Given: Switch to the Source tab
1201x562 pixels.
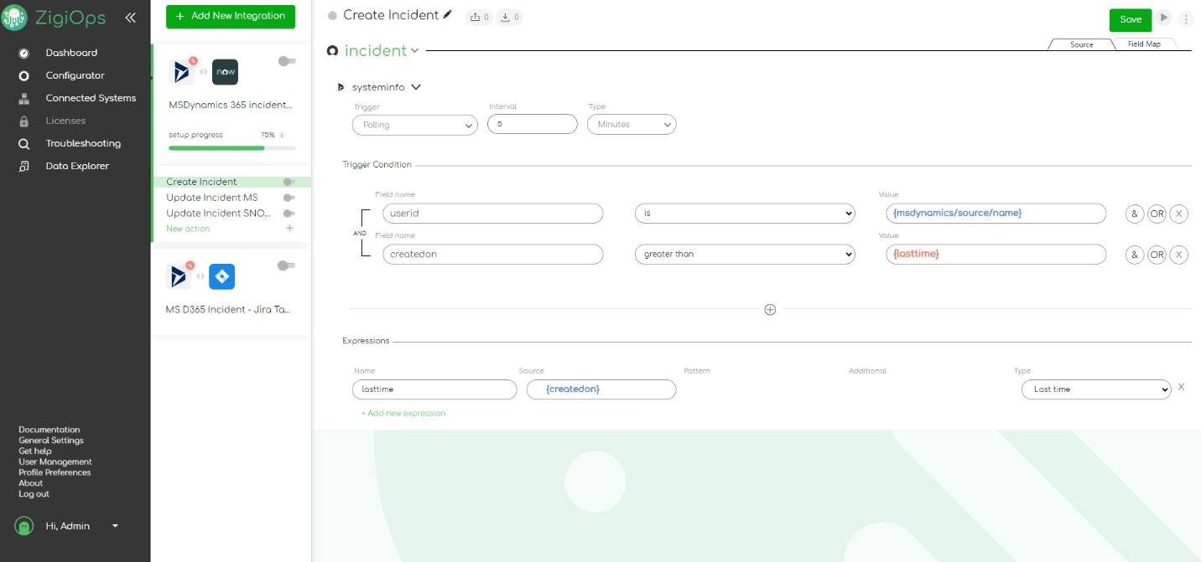Looking at the screenshot, I should click(x=1081, y=44).
